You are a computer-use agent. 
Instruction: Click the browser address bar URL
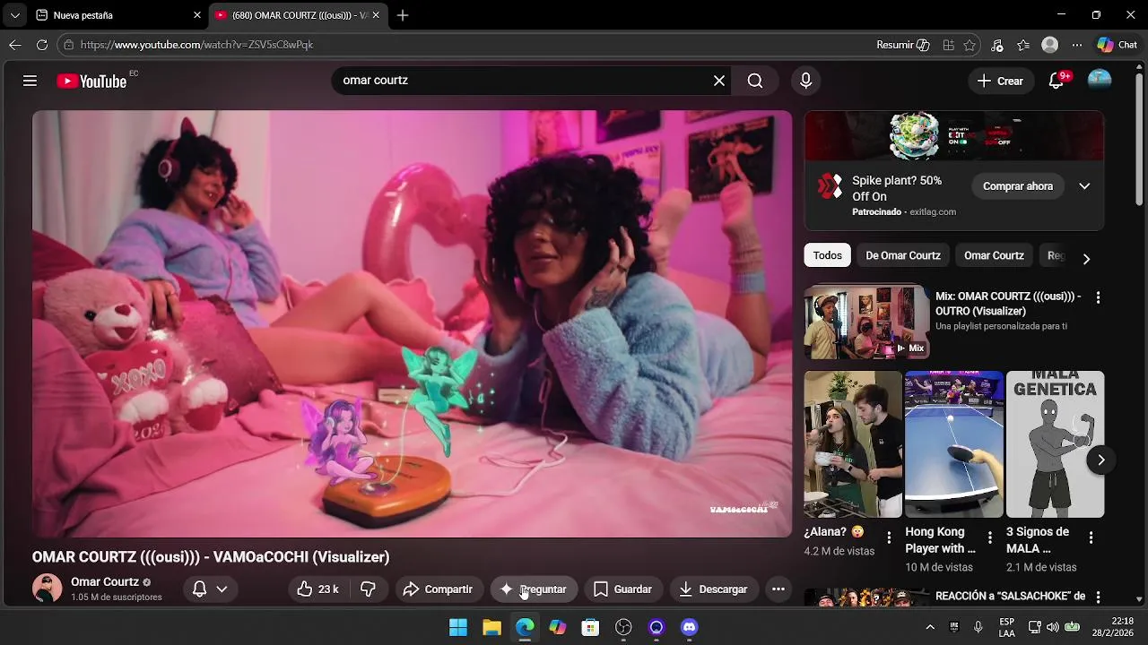[x=196, y=45]
